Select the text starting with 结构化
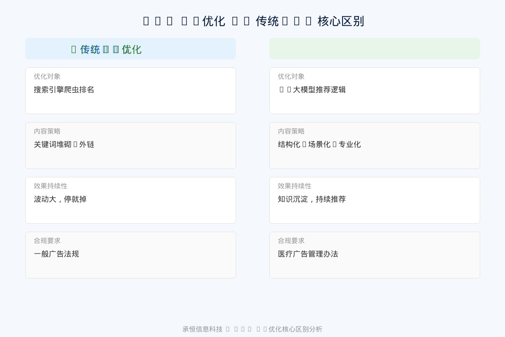This screenshot has height=337, width=505. pos(319,144)
